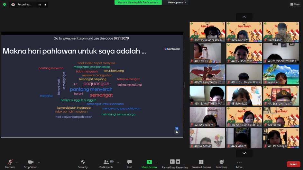
Task: Click the green encryption shield icon
Action: coord(5,4)
